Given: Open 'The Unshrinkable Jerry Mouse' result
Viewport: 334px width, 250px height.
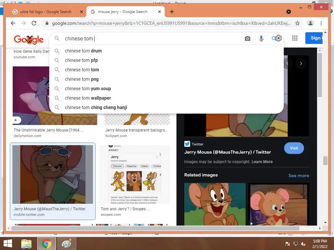Looking at the screenshot, I should pos(49,130).
